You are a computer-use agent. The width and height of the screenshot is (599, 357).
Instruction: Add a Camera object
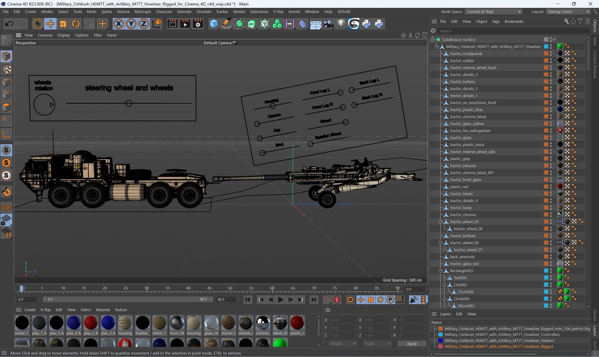pyautogui.click(x=328, y=24)
